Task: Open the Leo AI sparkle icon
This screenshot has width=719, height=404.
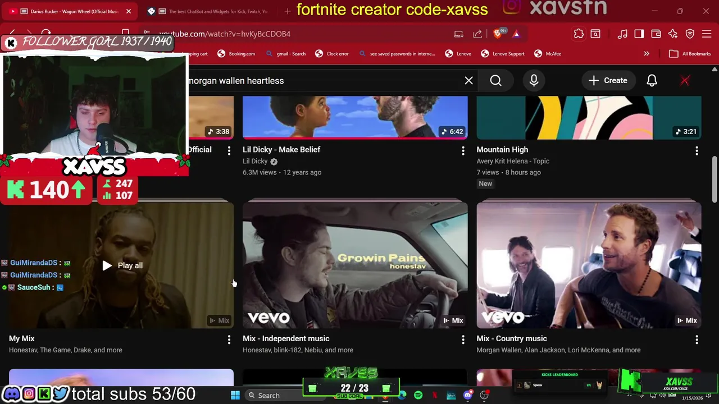Action: point(673,34)
